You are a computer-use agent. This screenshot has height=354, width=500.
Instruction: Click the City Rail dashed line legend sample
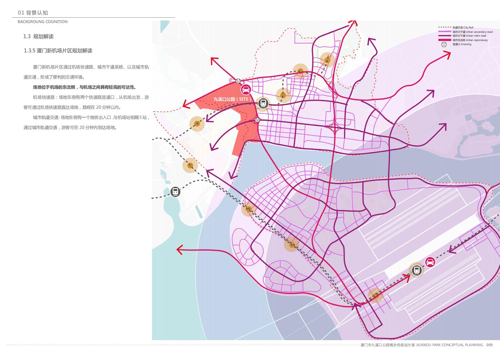tap(445, 27)
